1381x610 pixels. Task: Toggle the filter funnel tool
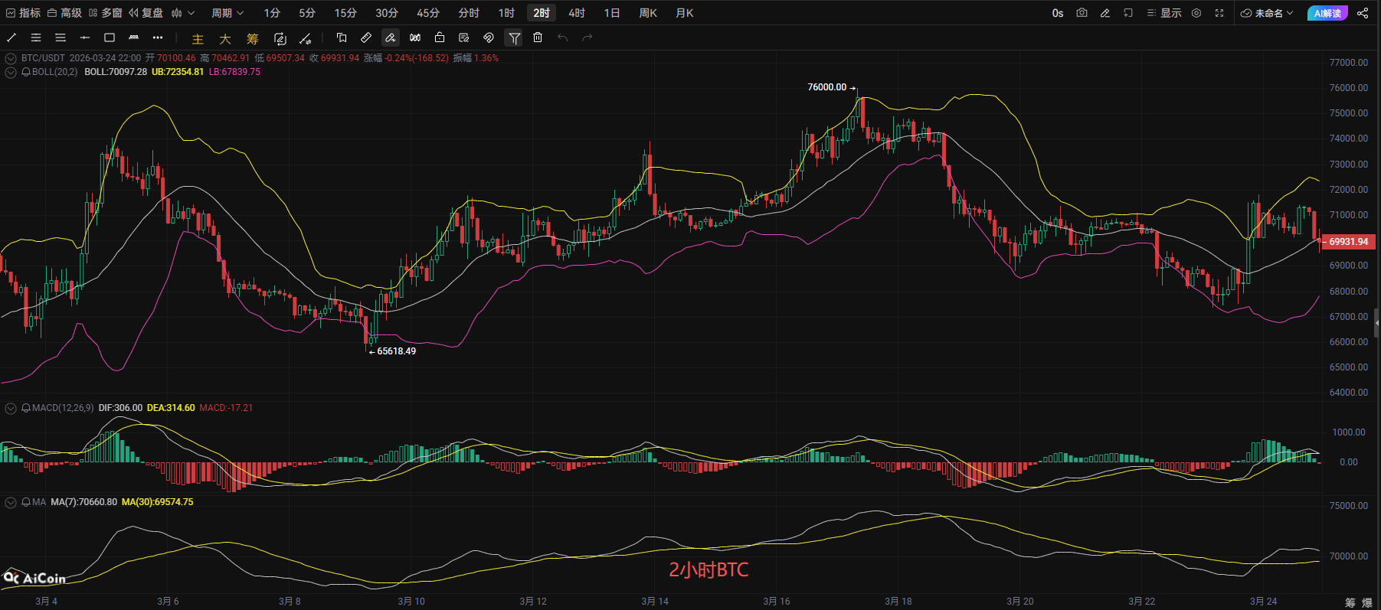coord(514,38)
